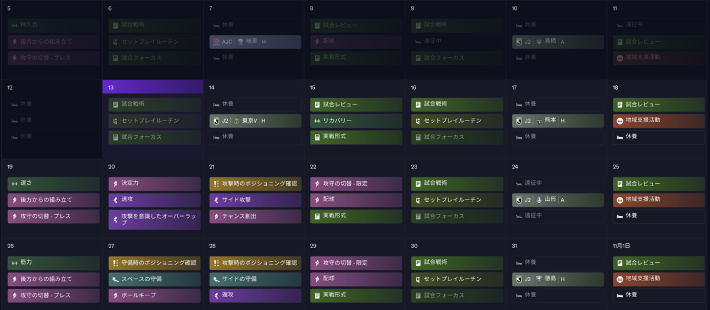Click the AJC competition logo on day 7
The height and width of the screenshot is (310, 710).
click(217, 42)
